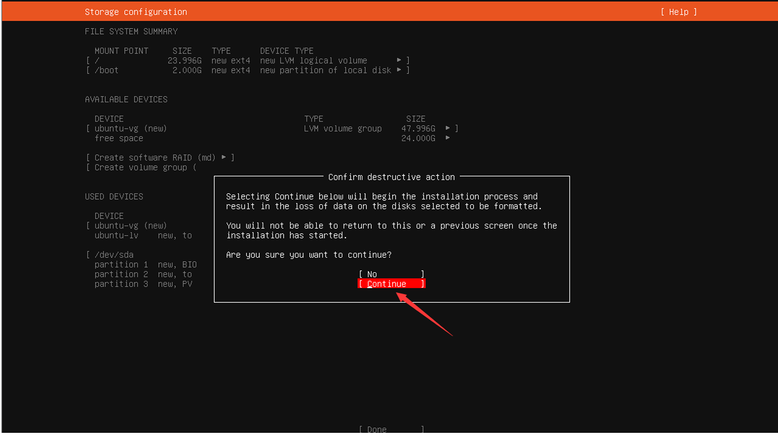The image size is (778, 435).
Task: Click the Storage configuration header title
Action: point(136,12)
